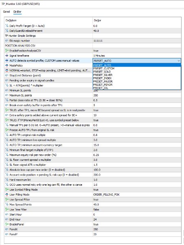Click the ModePolicy enum icon
Screen dimensions: 184x245
pos(7,65)
